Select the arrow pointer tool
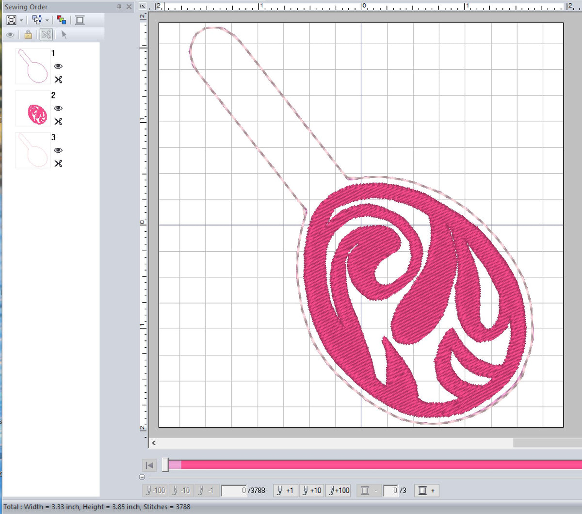Screen dimensions: 582x514 pos(64,35)
